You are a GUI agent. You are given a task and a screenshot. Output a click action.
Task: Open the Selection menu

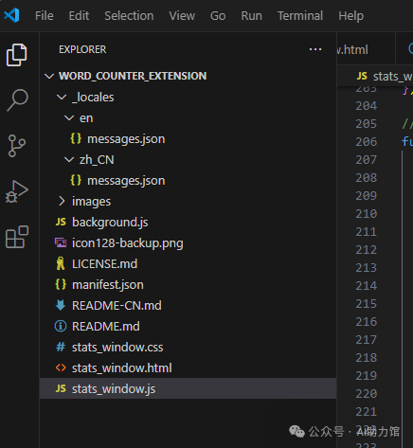click(129, 15)
